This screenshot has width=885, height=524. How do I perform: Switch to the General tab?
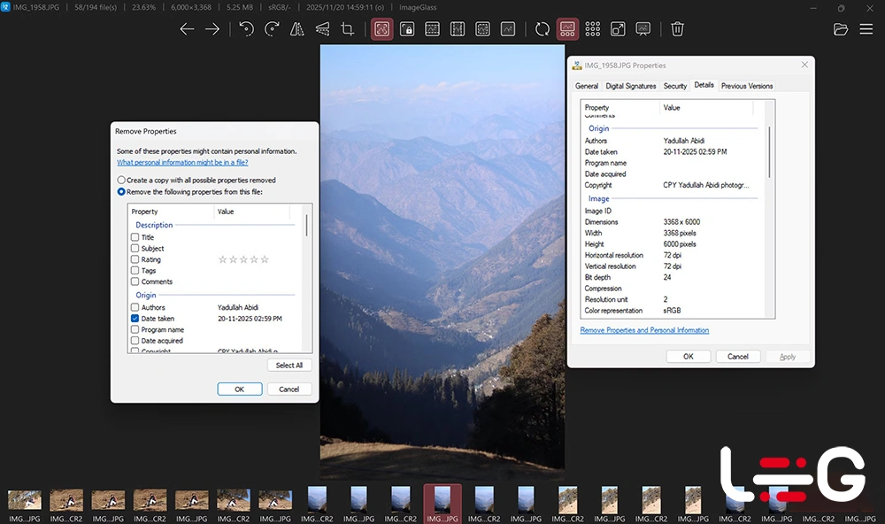[587, 86]
